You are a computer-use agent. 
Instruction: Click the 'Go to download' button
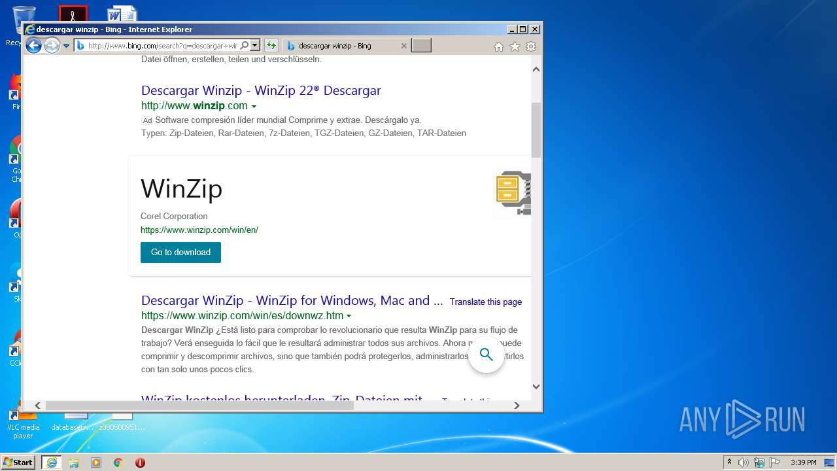pos(180,253)
